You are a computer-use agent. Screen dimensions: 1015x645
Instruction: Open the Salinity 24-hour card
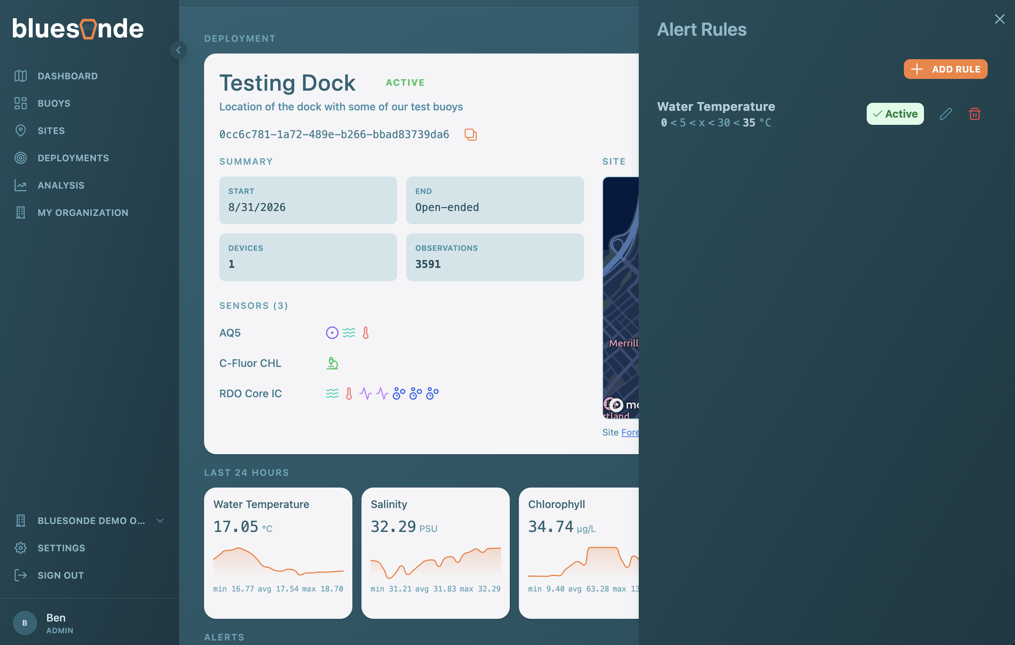pyautogui.click(x=435, y=553)
